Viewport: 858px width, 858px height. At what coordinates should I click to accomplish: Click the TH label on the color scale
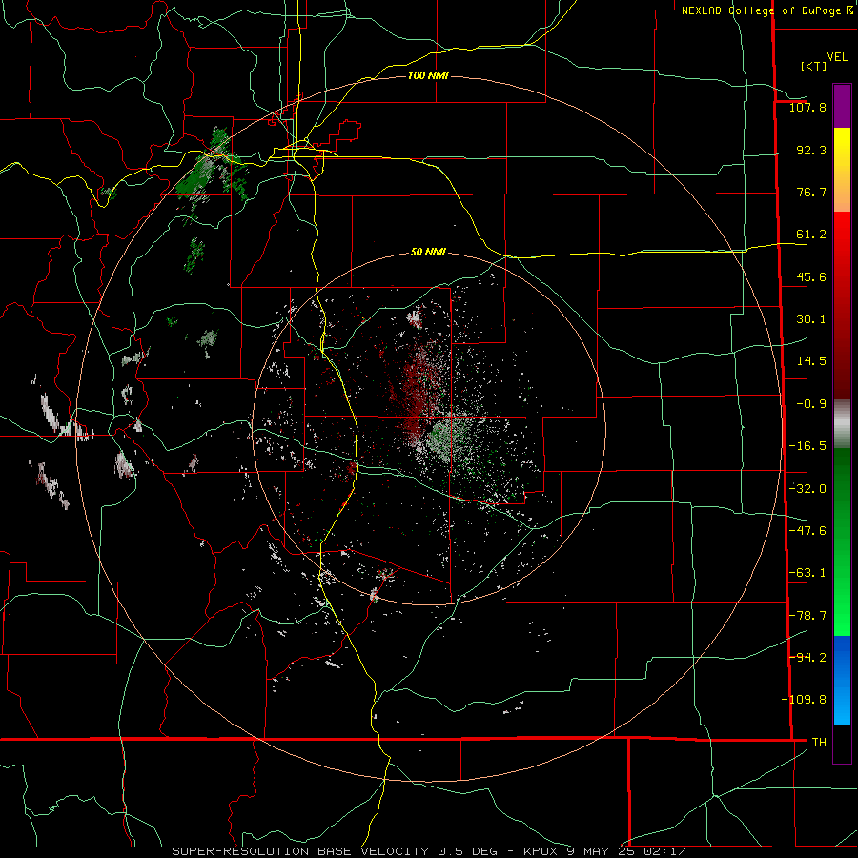819,743
